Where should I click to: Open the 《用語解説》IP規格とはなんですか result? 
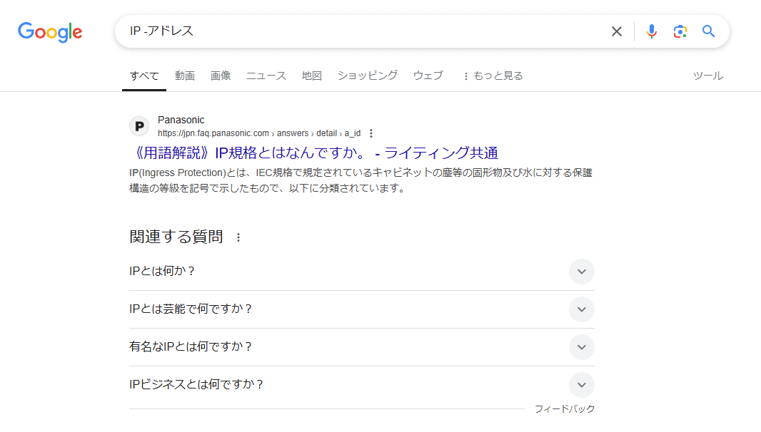tap(315, 153)
